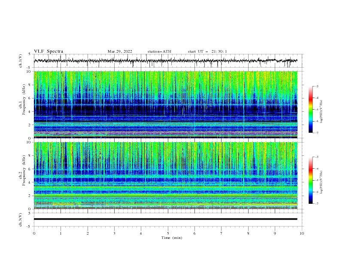Click the "-7" label on ch.2 colorbar
340x262 pixels.
point(317,203)
